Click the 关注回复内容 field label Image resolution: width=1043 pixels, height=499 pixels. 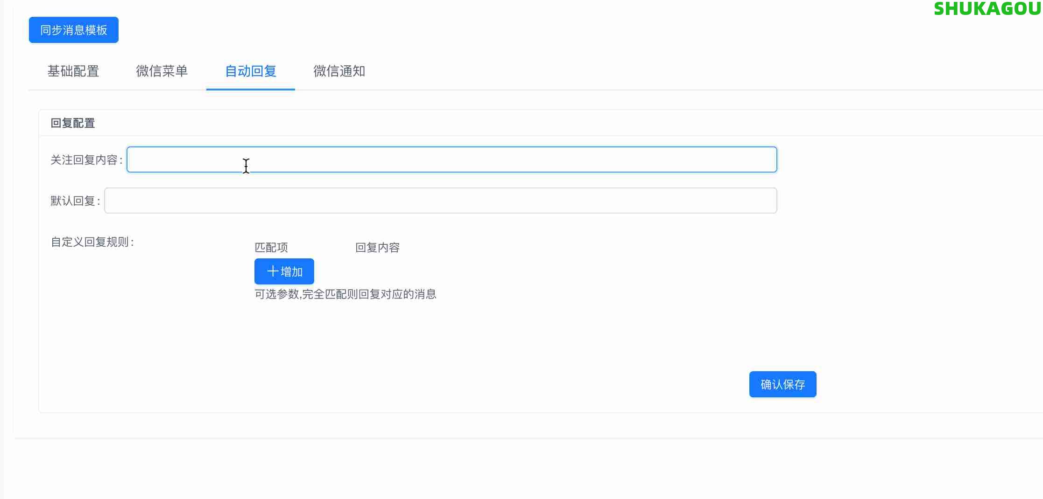coord(86,159)
